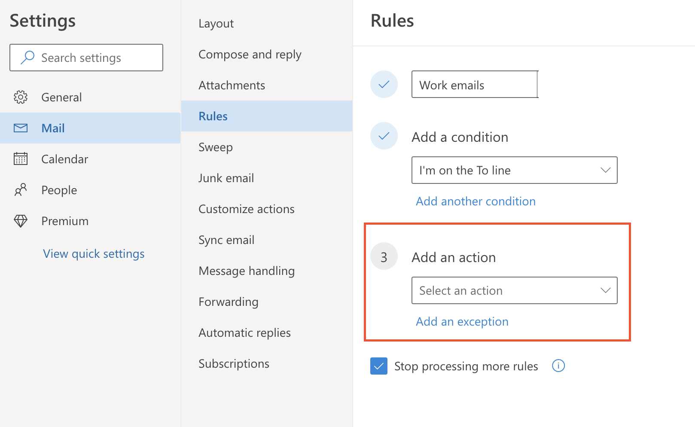Click Add another condition link
Viewport: 695px width, 427px height.
coord(476,201)
